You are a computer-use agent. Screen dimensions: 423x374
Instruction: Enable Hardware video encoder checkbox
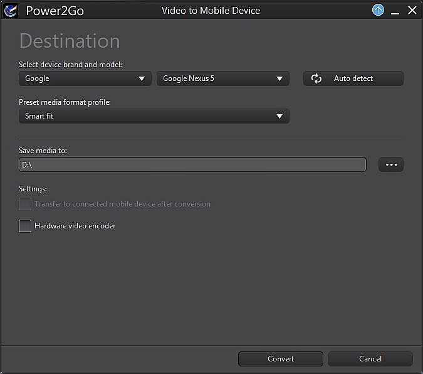pyautogui.click(x=25, y=226)
